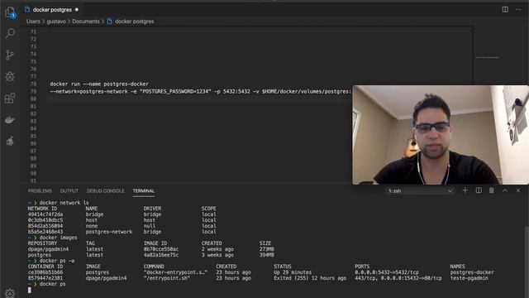Click the teste-pgadmin container name
Screen dimensions: 529x298
click(469, 278)
